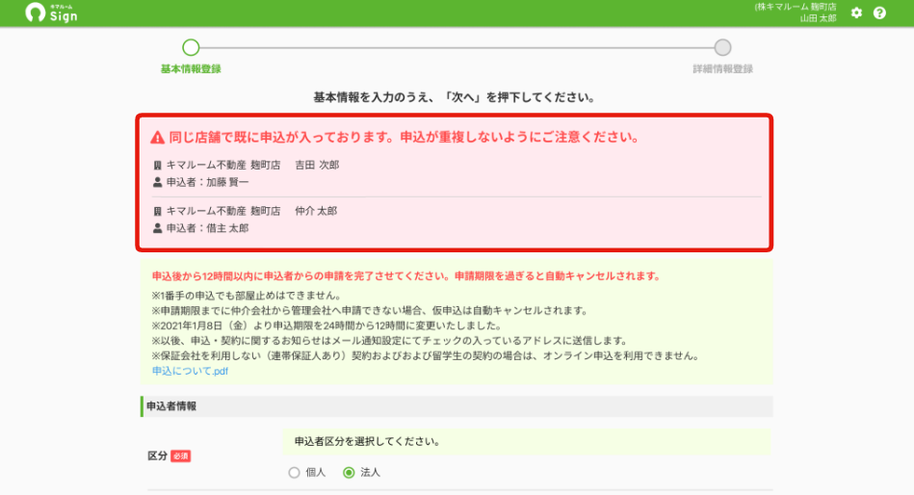Click 申込者区分を選択してください hint text
Screen dimensions: 914x495
[x=367, y=442]
